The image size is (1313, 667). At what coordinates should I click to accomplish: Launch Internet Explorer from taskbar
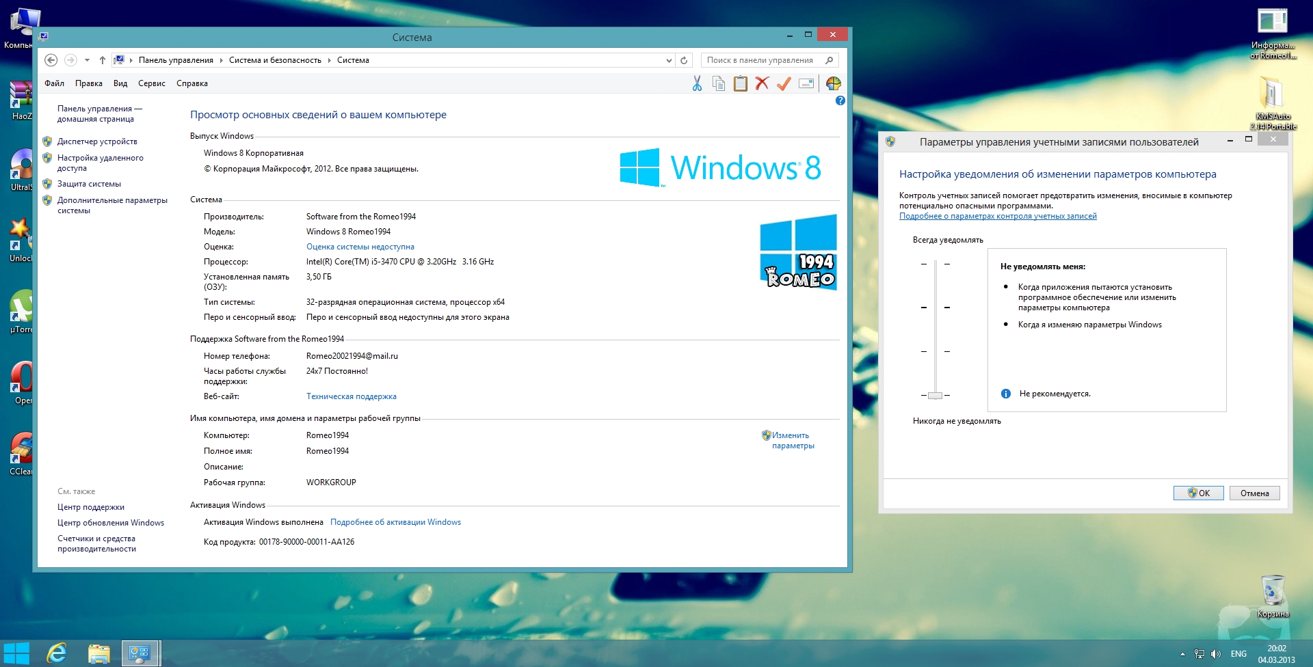[x=57, y=653]
